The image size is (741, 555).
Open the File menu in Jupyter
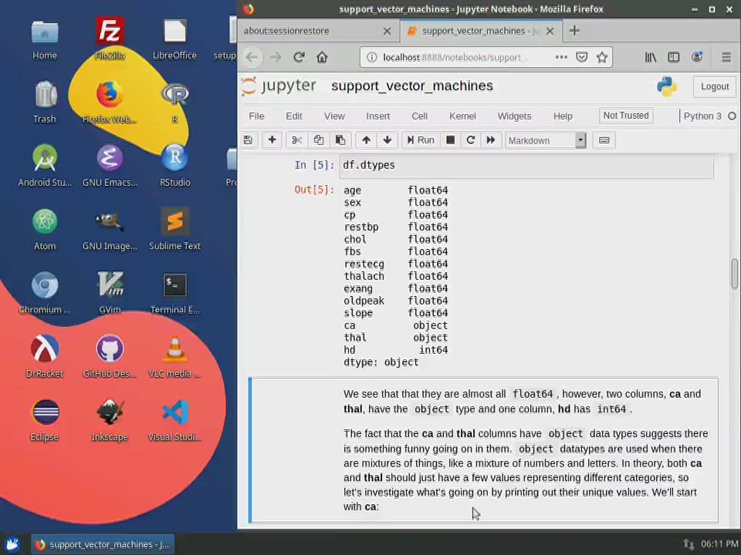coord(256,116)
